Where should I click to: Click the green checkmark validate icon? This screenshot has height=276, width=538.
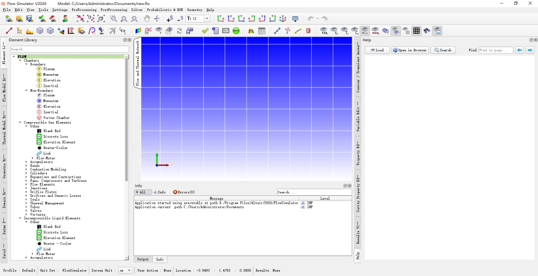tap(205, 31)
